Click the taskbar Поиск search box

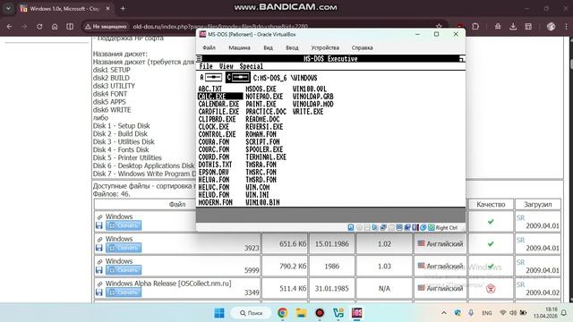tap(251, 313)
